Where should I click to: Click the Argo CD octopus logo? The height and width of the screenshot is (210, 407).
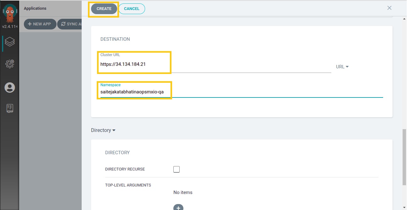(x=10, y=13)
